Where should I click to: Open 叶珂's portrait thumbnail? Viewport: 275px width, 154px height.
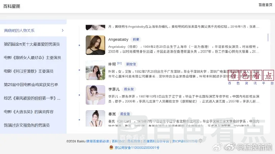pos(95,70)
